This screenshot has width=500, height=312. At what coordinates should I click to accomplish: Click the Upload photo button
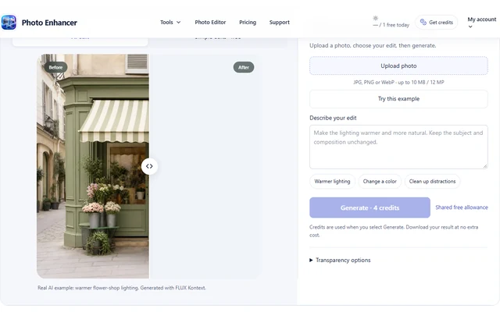point(398,66)
